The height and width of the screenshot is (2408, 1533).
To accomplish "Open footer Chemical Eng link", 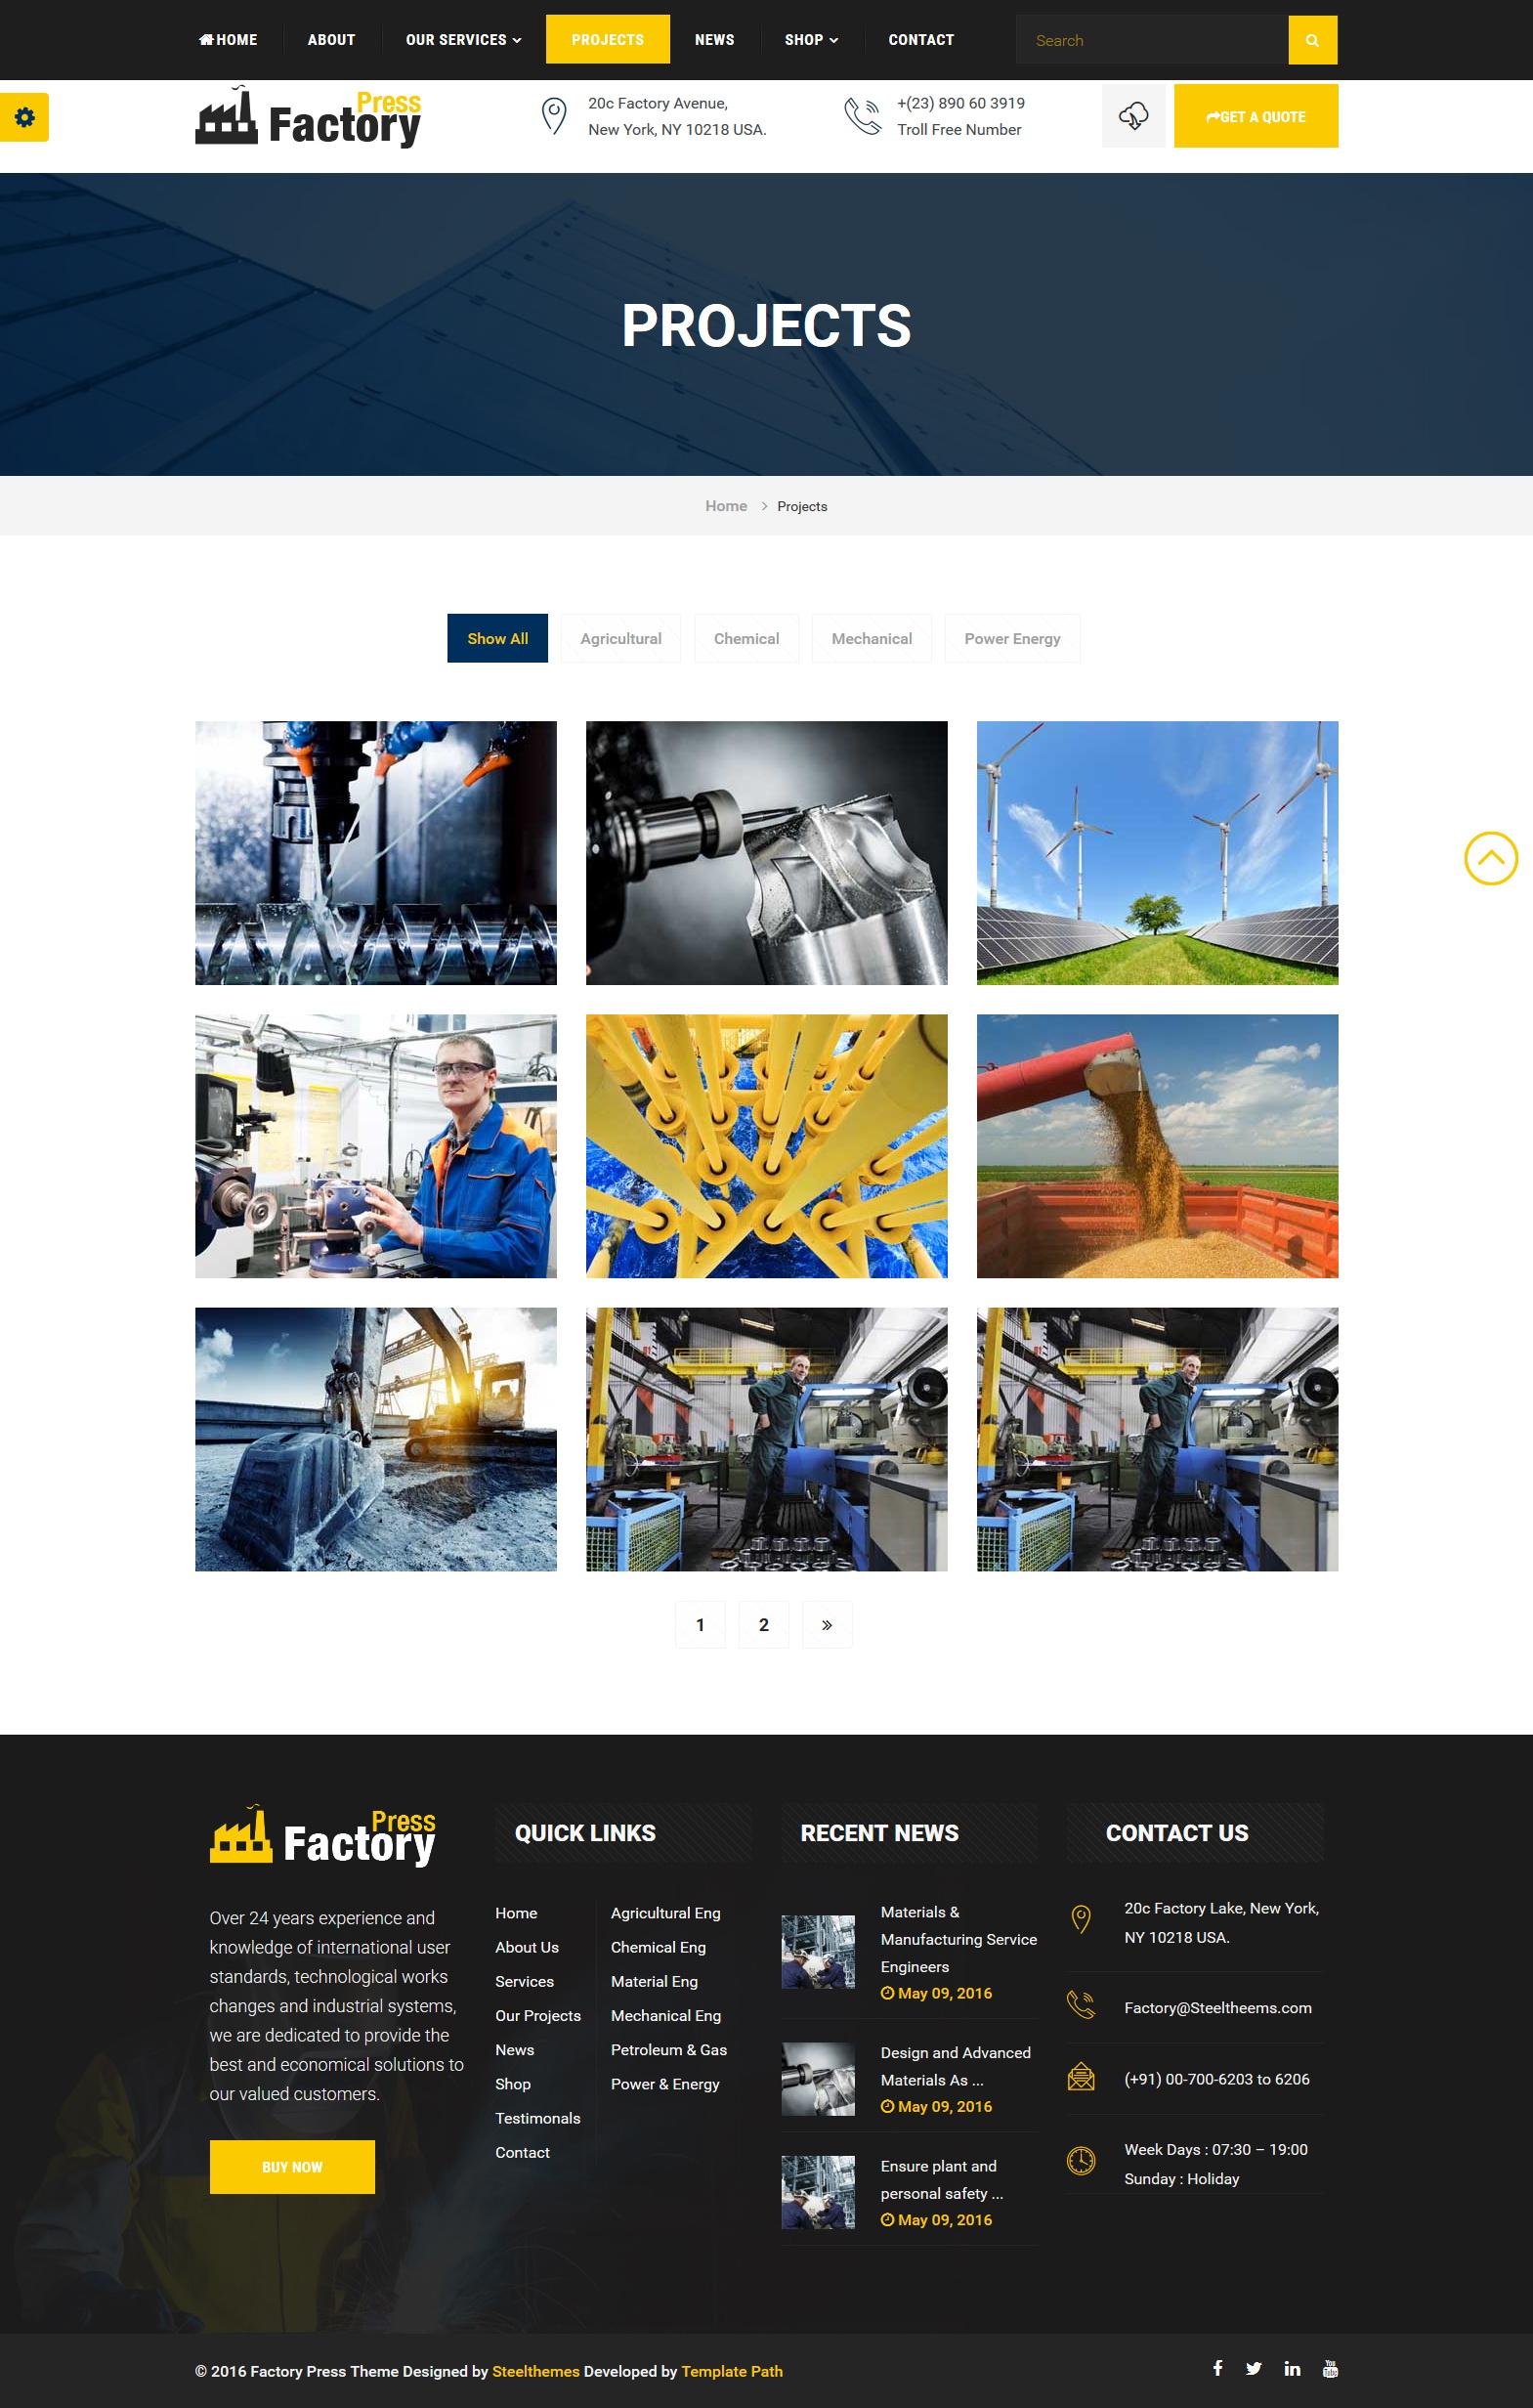I will pyautogui.click(x=658, y=1947).
